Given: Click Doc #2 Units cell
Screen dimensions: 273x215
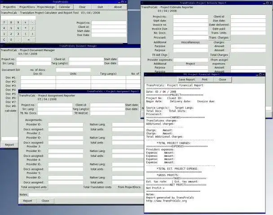Looking at the screenshot, I should [x=73, y=82].
